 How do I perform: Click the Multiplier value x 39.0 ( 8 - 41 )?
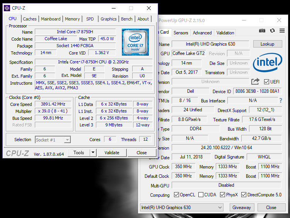(x=53, y=111)
